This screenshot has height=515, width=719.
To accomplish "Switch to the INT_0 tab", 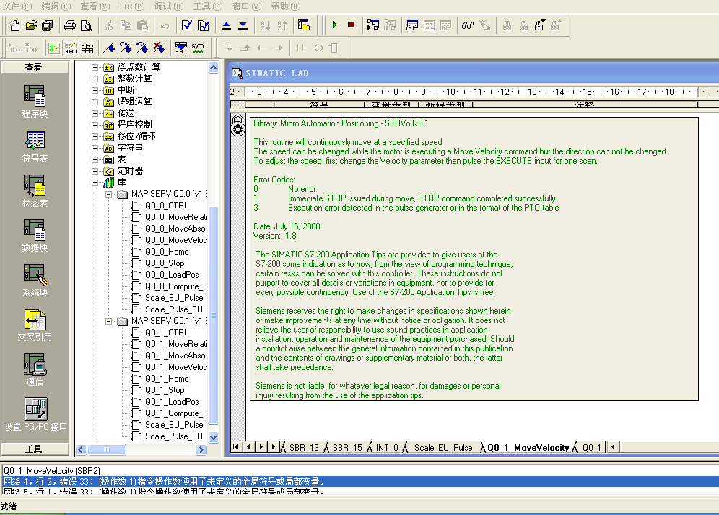I will 387,448.
